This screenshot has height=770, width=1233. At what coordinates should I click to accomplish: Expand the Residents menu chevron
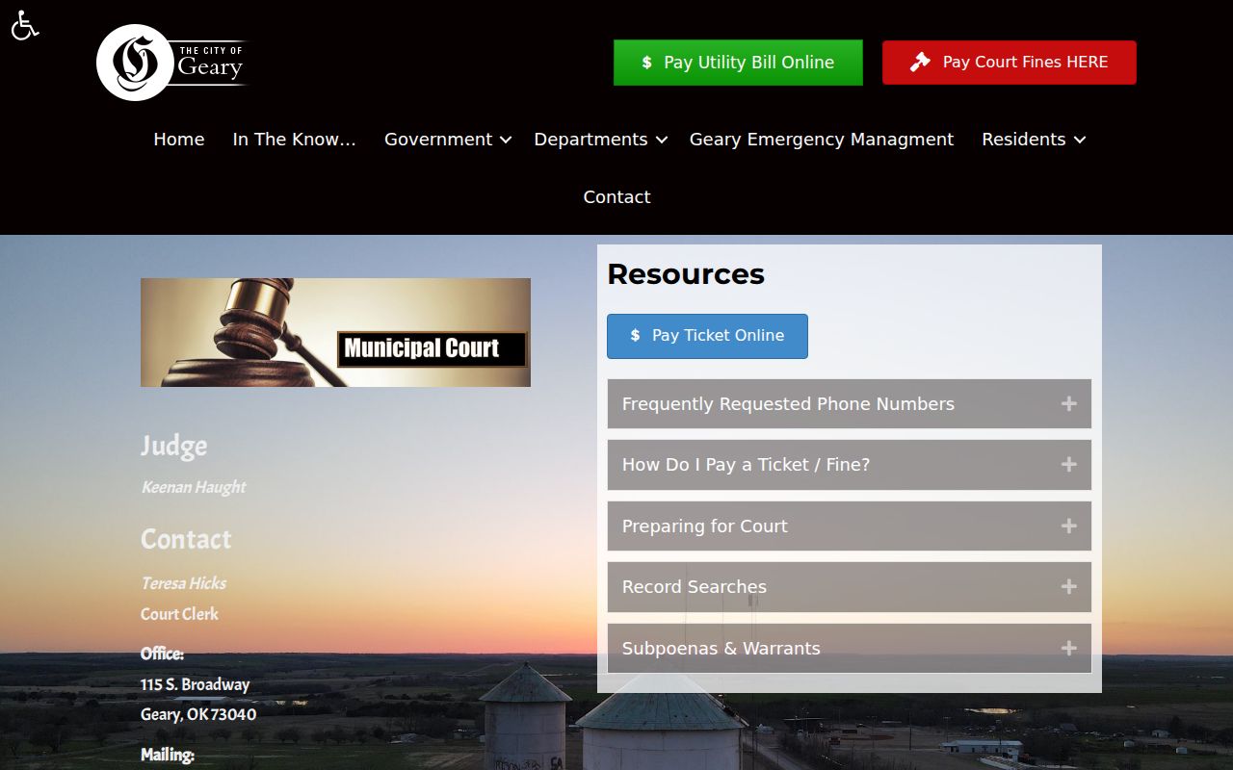tap(1080, 141)
